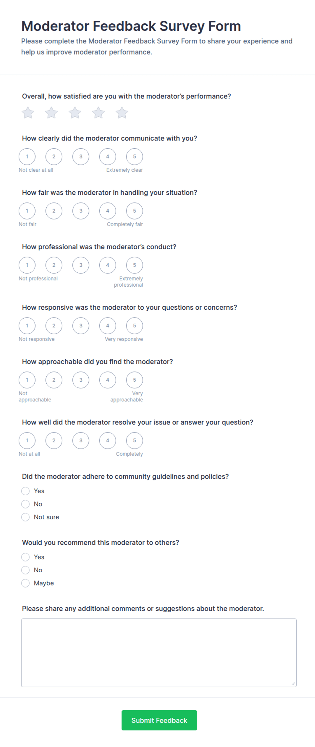Screen dimensions: 315x747
Task: Rate overall satisfaction with the first star
Action: point(28,113)
